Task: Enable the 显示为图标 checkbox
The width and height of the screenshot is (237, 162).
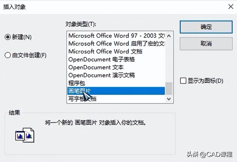Action: [183, 80]
